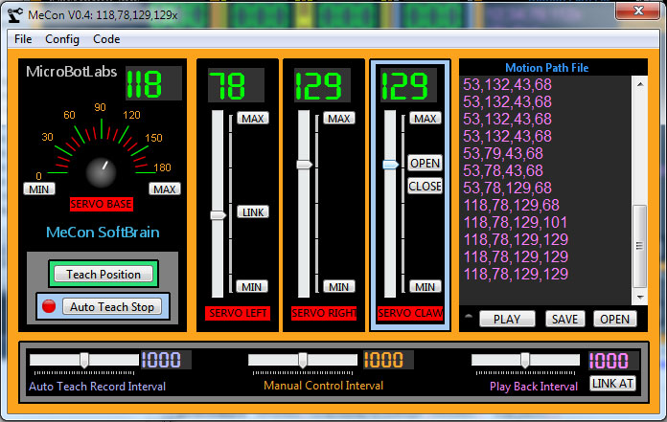The width and height of the screenshot is (667, 422).
Task: Click the red record indicator light
Action: pos(48,307)
